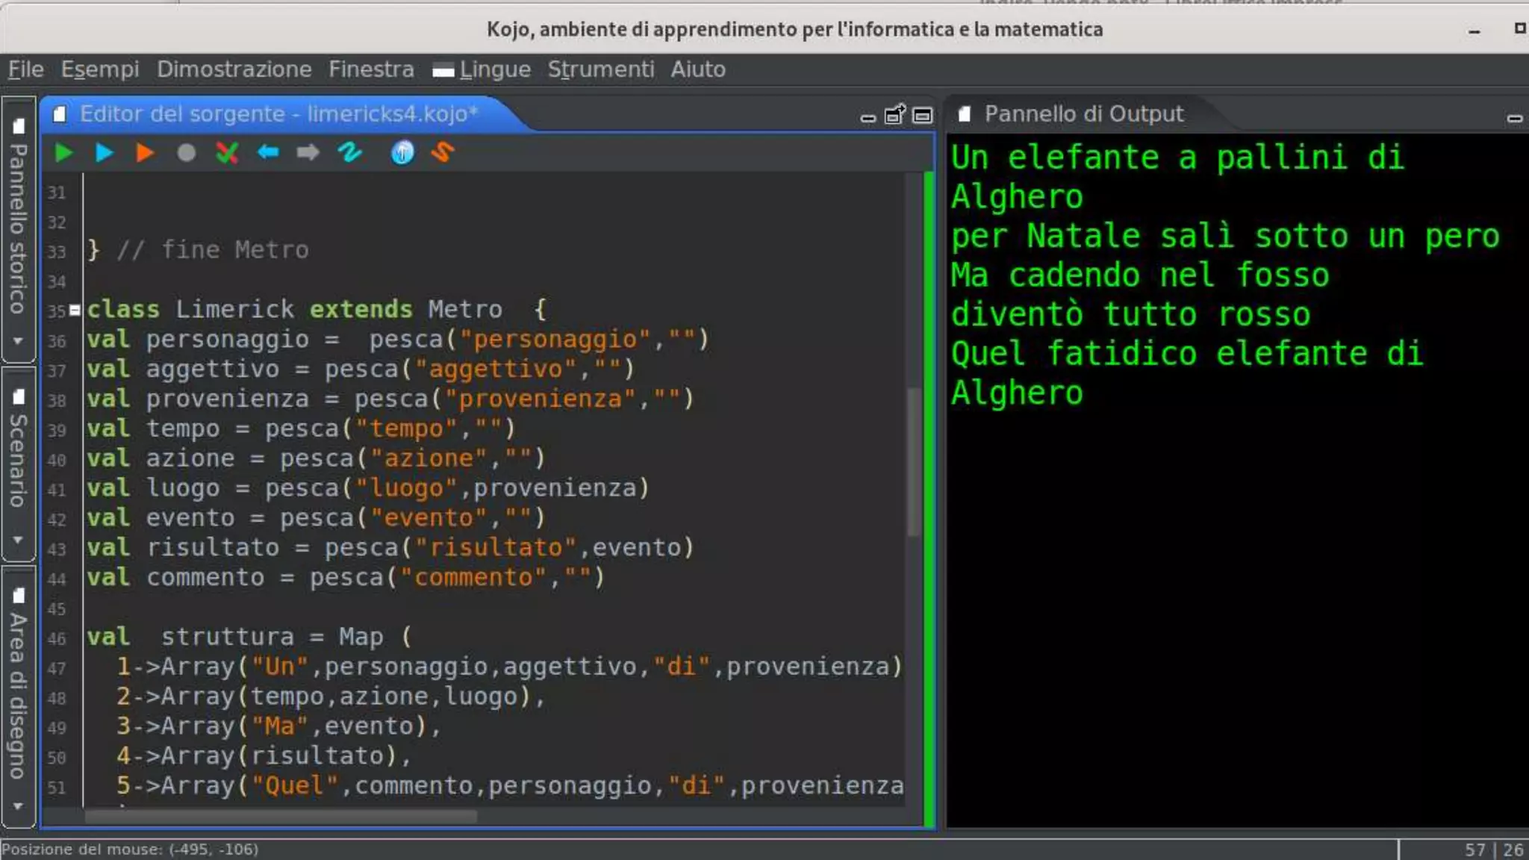1529x860 pixels.
Task: Click the blue Run as worksheet button
Action: pos(105,153)
